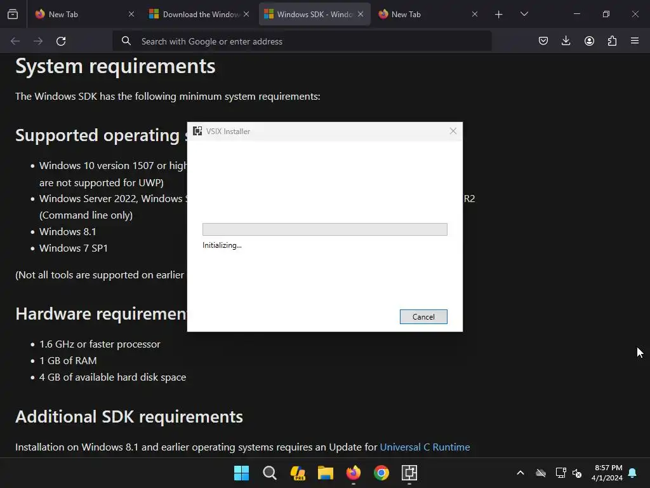Open Windows taskbar search
The width and height of the screenshot is (650, 488).
(x=269, y=473)
